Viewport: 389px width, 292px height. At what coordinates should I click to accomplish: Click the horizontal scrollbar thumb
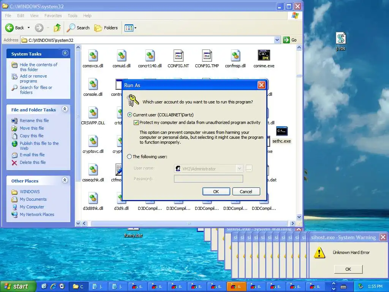coord(189,224)
